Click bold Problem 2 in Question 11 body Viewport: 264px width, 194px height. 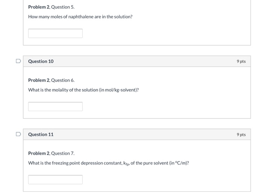click(x=39, y=153)
